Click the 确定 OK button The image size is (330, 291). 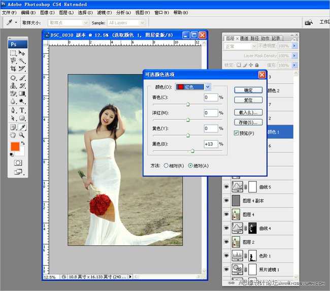248,90
